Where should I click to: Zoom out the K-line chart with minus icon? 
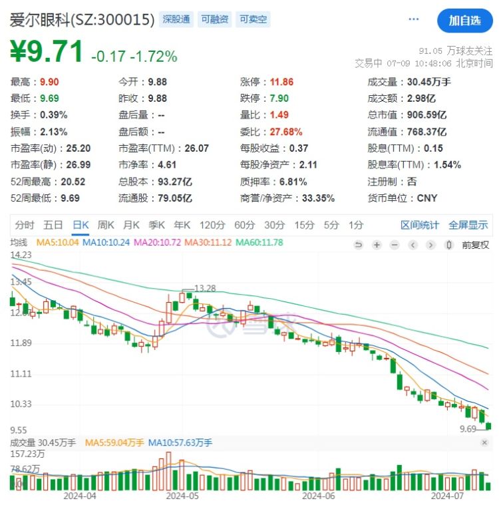[x=395, y=245]
